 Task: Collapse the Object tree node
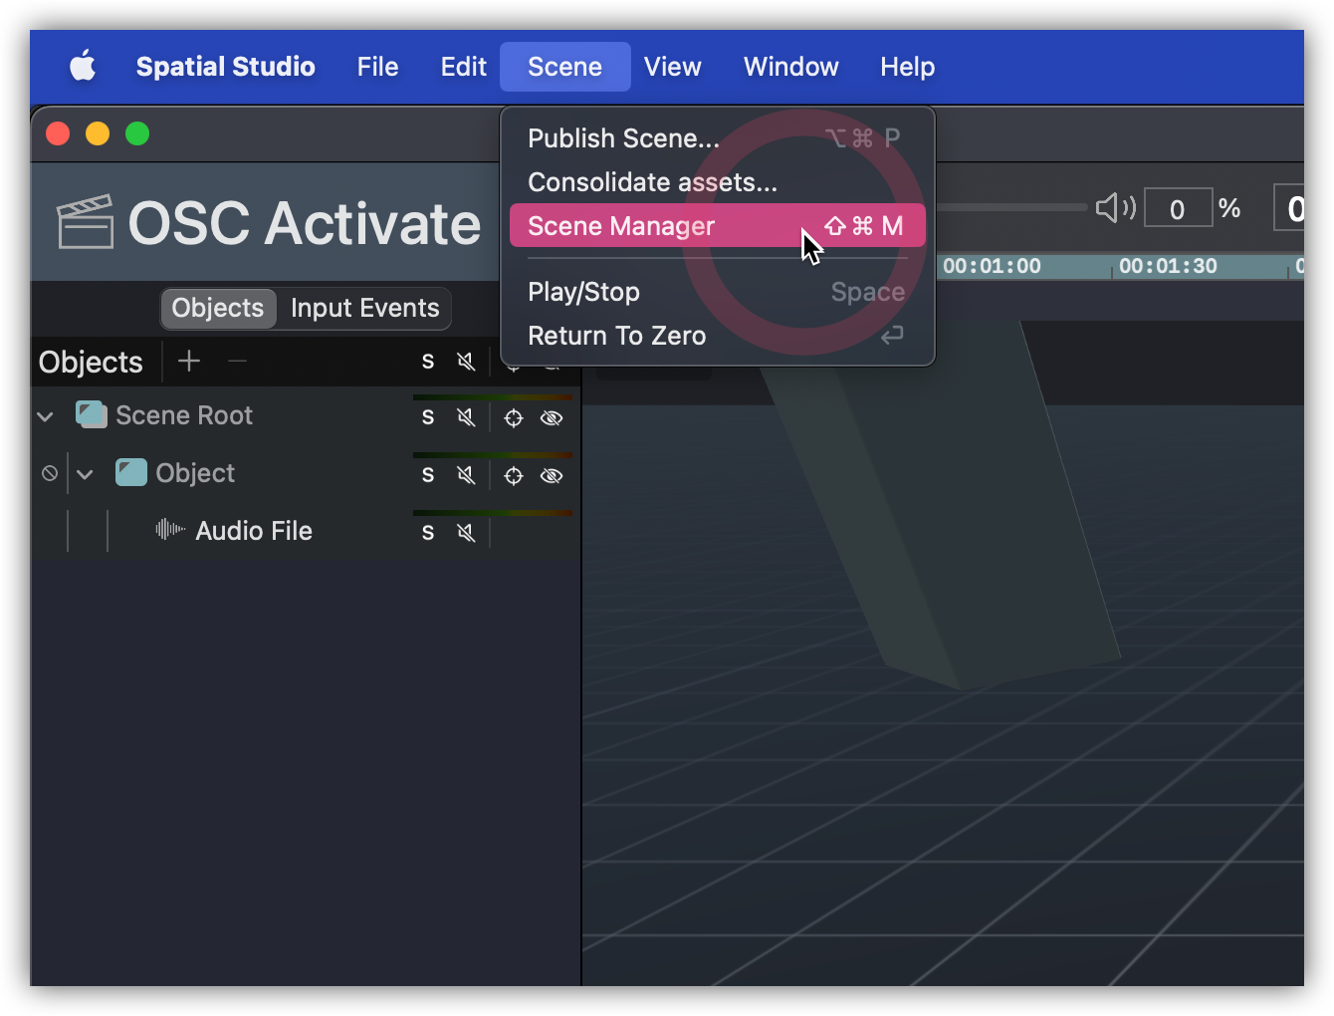coord(85,474)
